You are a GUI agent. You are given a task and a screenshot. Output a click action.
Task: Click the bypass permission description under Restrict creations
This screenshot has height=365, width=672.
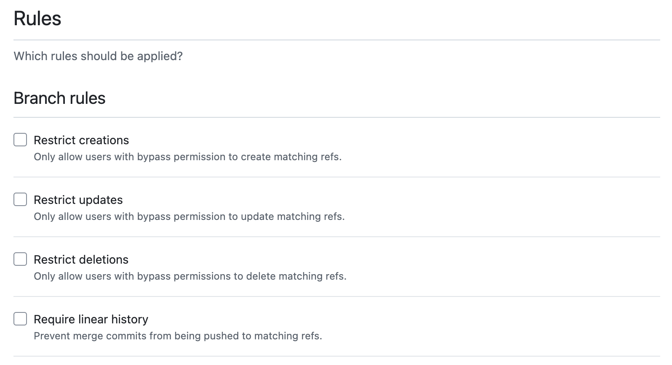click(188, 157)
